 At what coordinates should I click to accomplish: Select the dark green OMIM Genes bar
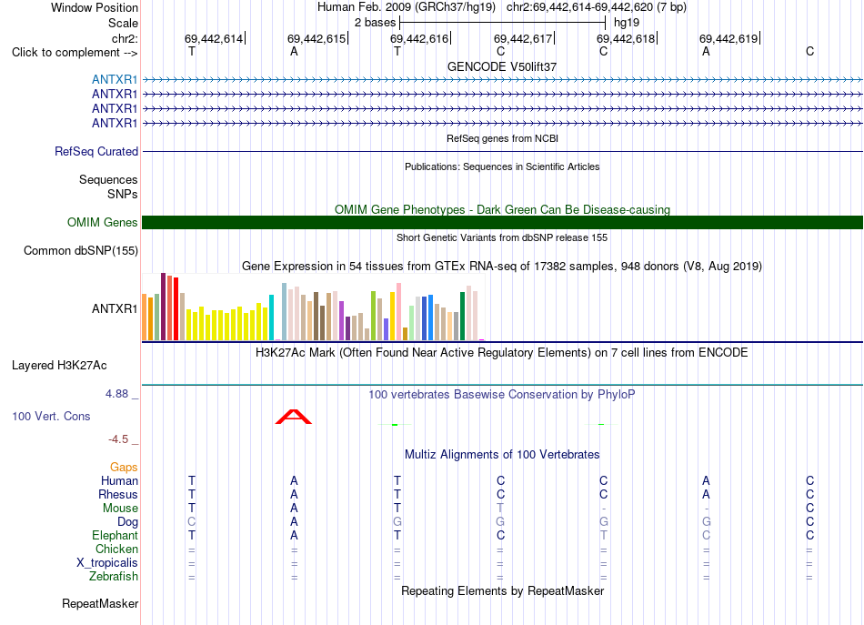(502, 222)
